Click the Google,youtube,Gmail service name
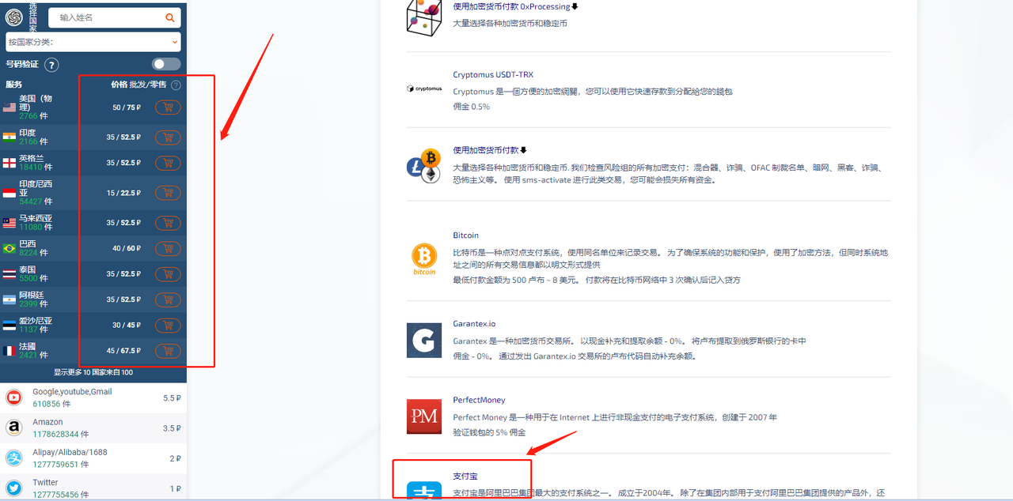The image size is (1013, 501). pyautogui.click(x=72, y=392)
